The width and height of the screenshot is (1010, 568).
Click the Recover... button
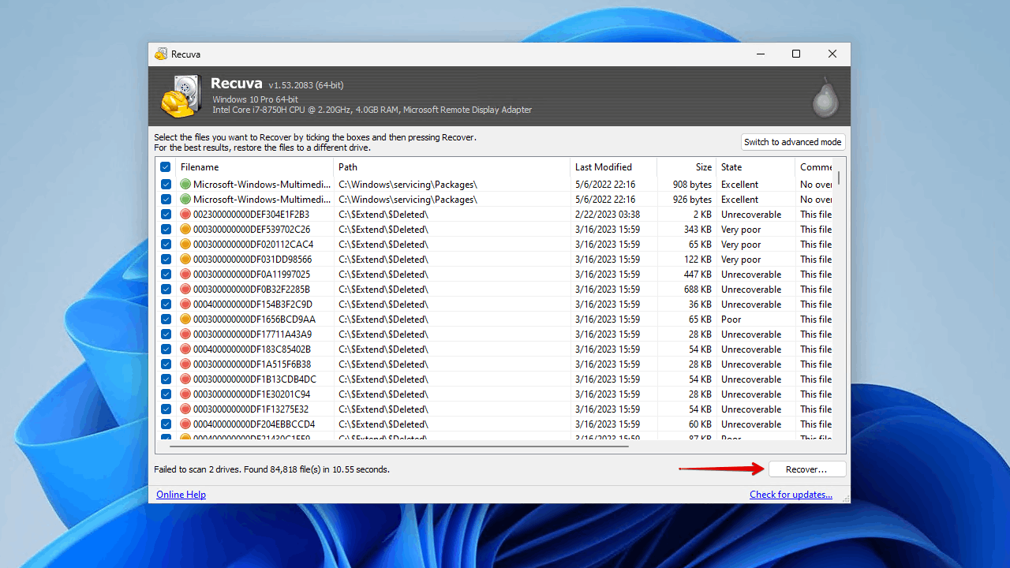[x=806, y=469]
